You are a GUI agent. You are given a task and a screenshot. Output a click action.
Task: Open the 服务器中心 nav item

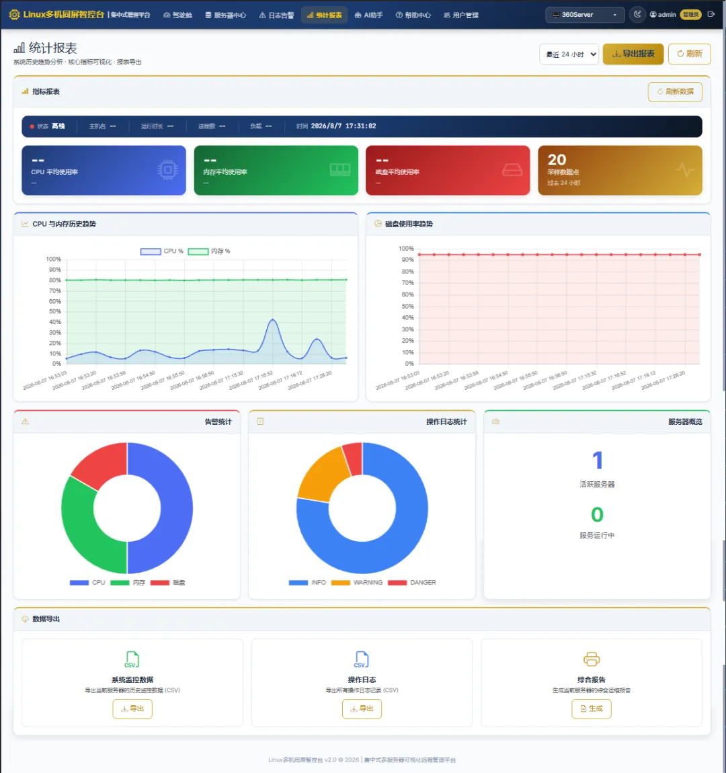[x=226, y=15]
